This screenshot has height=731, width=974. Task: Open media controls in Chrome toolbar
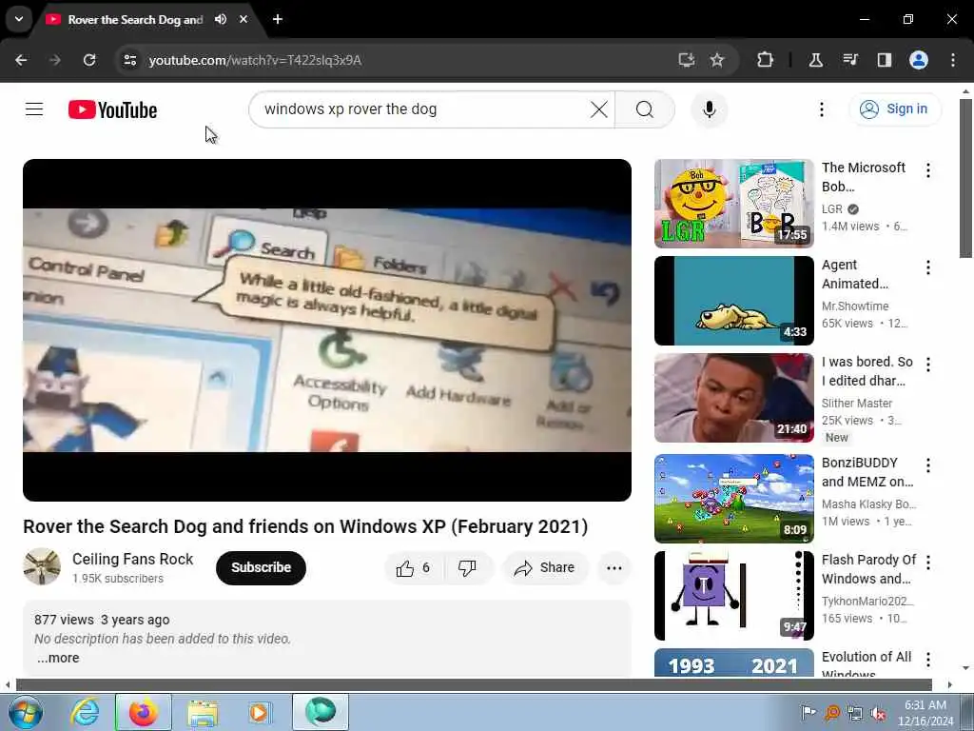(850, 60)
